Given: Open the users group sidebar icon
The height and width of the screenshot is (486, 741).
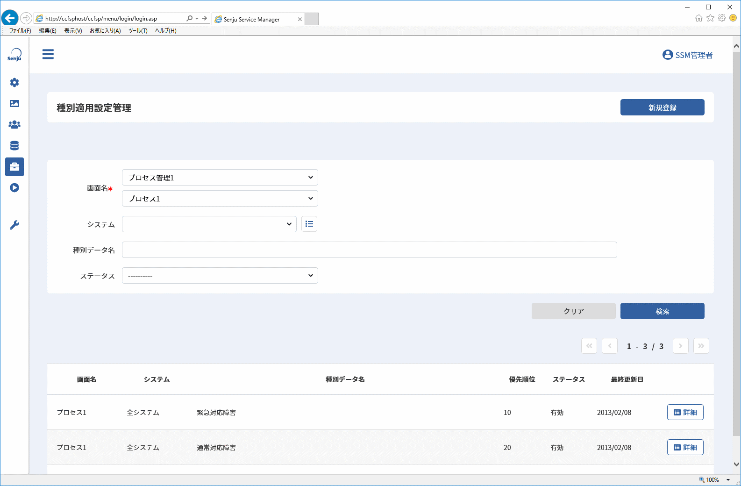Looking at the screenshot, I should [x=14, y=125].
